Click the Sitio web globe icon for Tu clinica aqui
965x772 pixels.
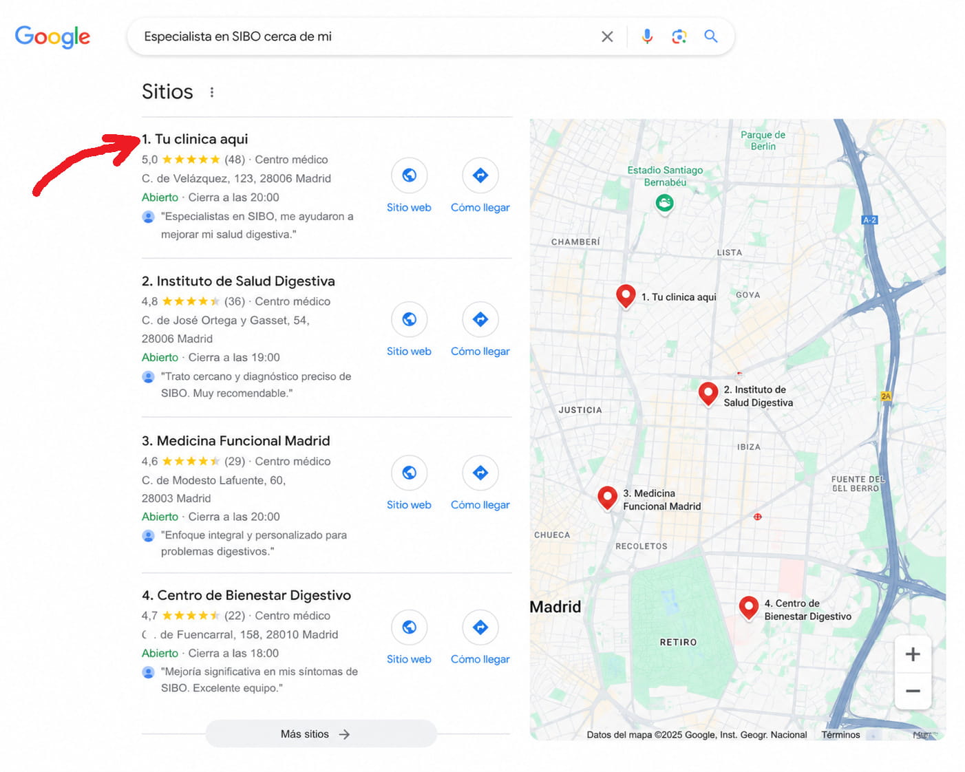click(409, 175)
